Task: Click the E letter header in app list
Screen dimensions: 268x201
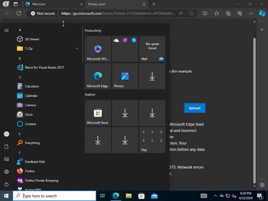Action: [20, 134]
